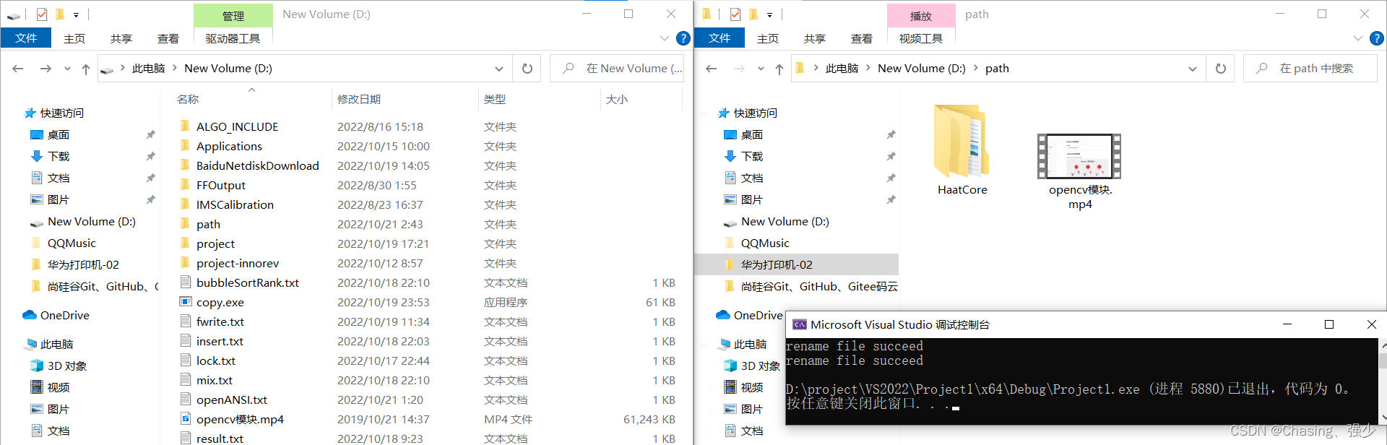Viewport: 1387px width, 445px height.
Task: Open quick access toolbar dropdown in path window
Action: click(x=769, y=14)
